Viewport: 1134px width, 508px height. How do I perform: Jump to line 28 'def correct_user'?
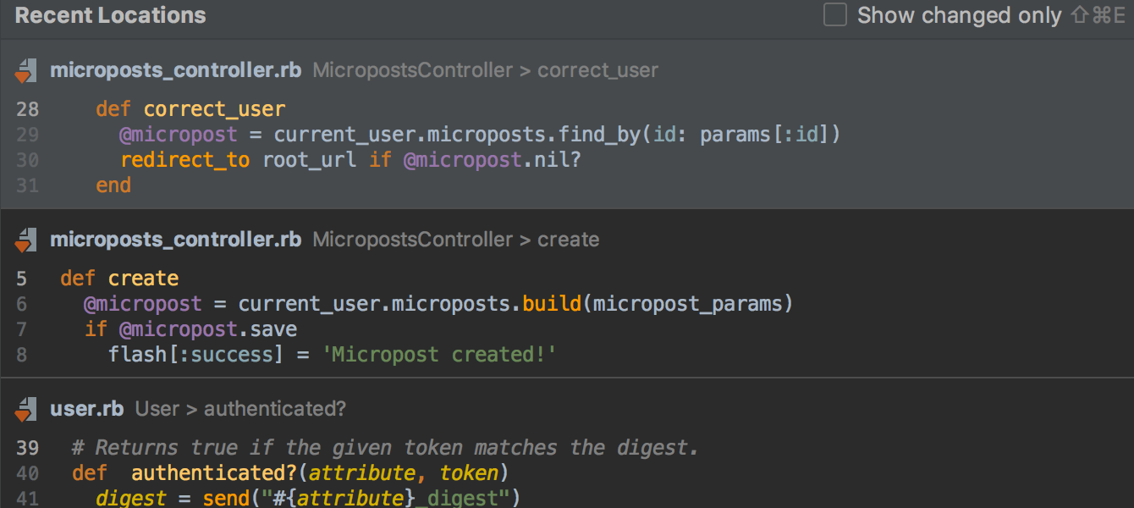(190, 109)
